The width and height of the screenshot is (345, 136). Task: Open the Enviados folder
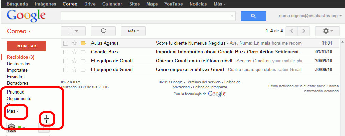[16, 77]
